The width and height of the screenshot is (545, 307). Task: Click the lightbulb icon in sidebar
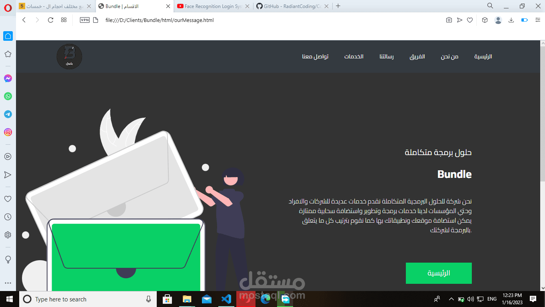pos(8,259)
